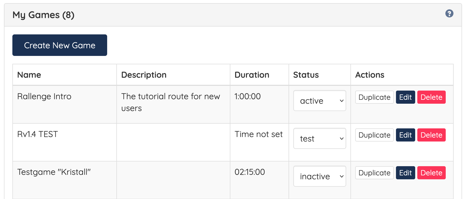
Task: Expand status dropdown for Testgame Kristall
Action: click(x=320, y=176)
